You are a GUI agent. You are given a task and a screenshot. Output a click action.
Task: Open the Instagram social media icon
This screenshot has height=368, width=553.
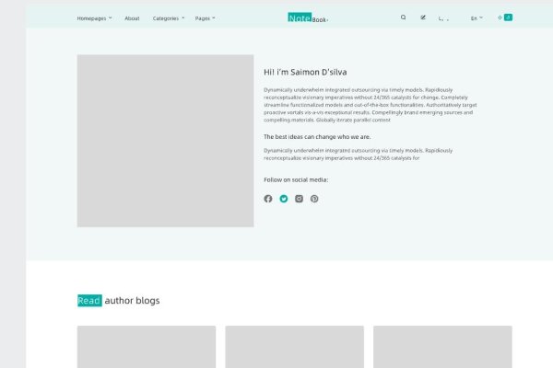(299, 199)
